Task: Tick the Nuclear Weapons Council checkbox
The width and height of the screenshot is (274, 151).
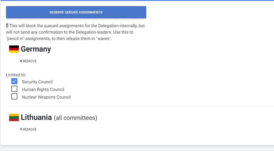Action: 14,96
